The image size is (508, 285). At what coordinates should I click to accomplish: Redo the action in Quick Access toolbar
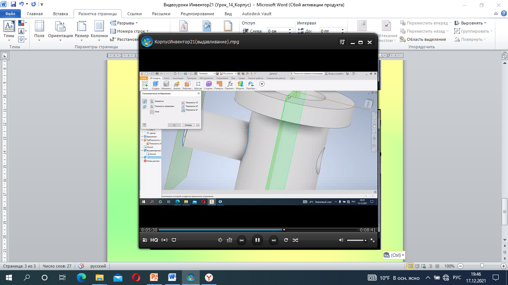33,4
